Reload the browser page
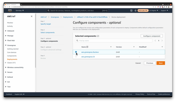The height and width of the screenshot is (102, 176). [x=10, y=7]
